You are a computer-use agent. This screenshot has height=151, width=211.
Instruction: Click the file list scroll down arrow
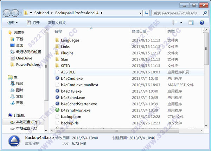point(206,126)
